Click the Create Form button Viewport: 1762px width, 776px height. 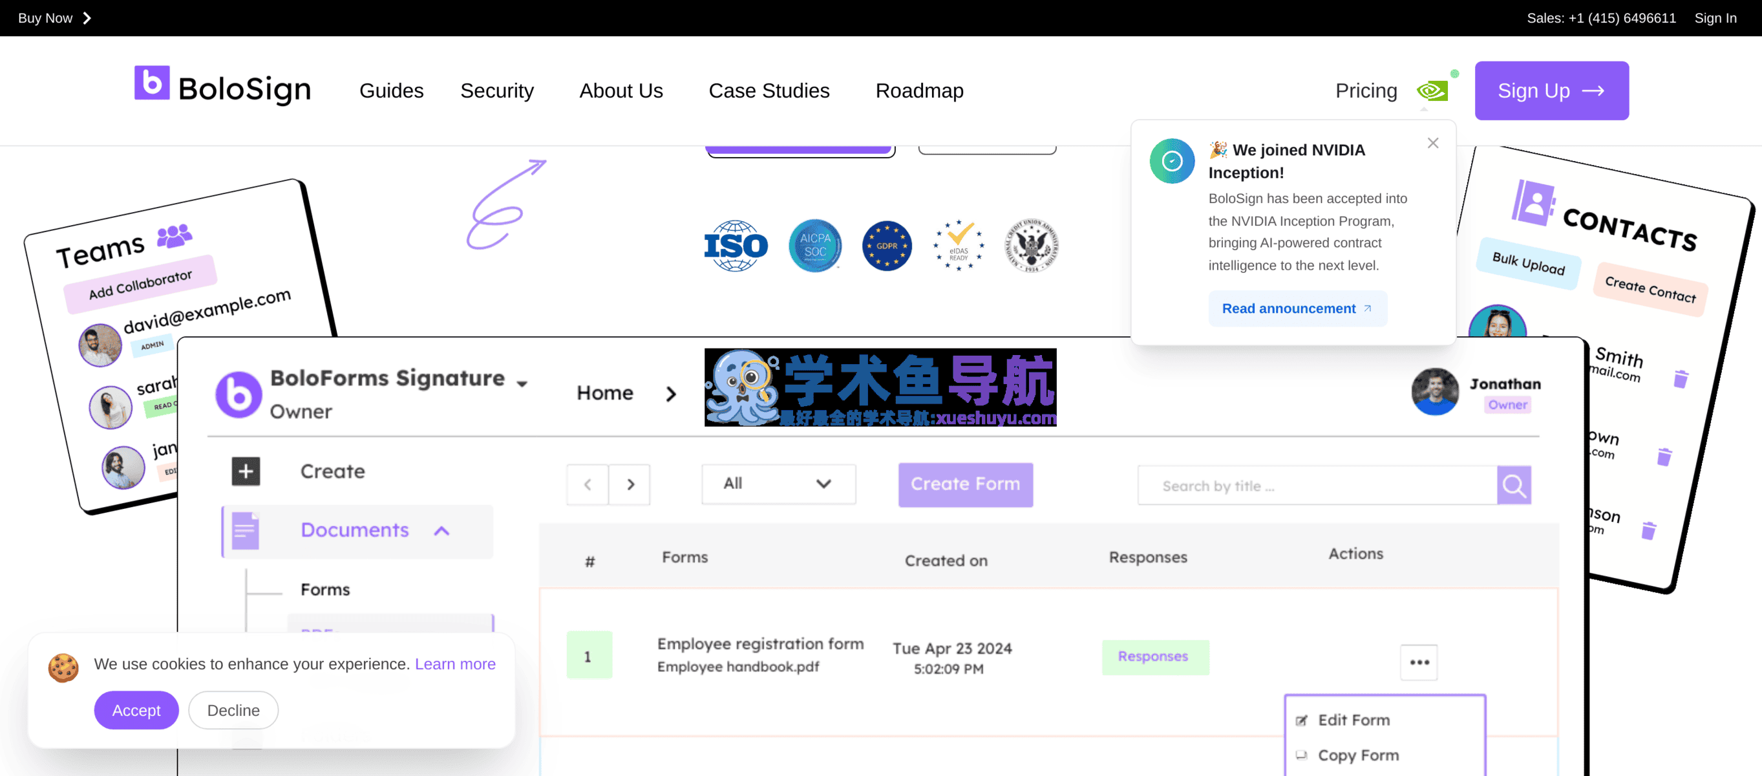965,484
